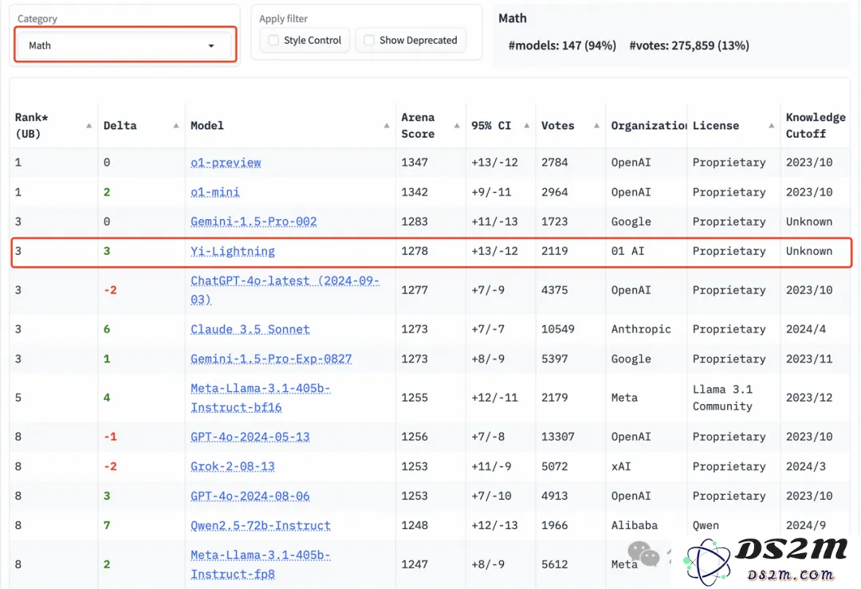Select the 10549 votes cell
The height and width of the screenshot is (589, 861).
pos(558,329)
